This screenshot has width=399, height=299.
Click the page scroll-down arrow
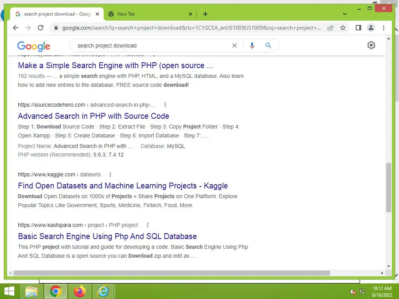click(x=388, y=266)
